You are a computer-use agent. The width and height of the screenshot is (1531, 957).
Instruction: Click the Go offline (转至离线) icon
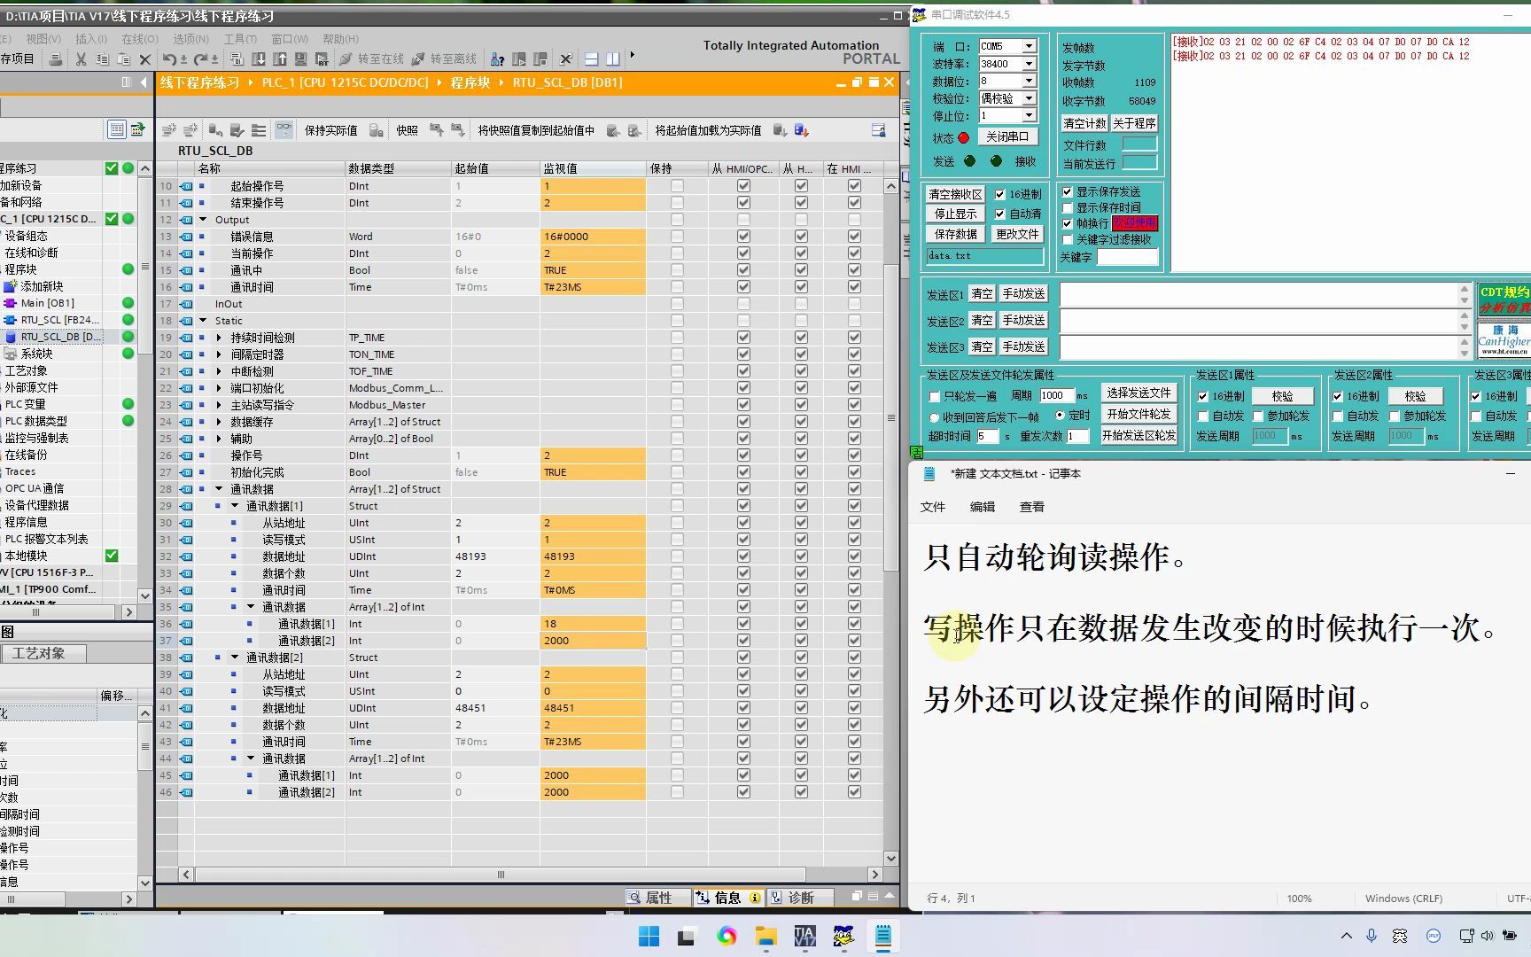coord(454,58)
